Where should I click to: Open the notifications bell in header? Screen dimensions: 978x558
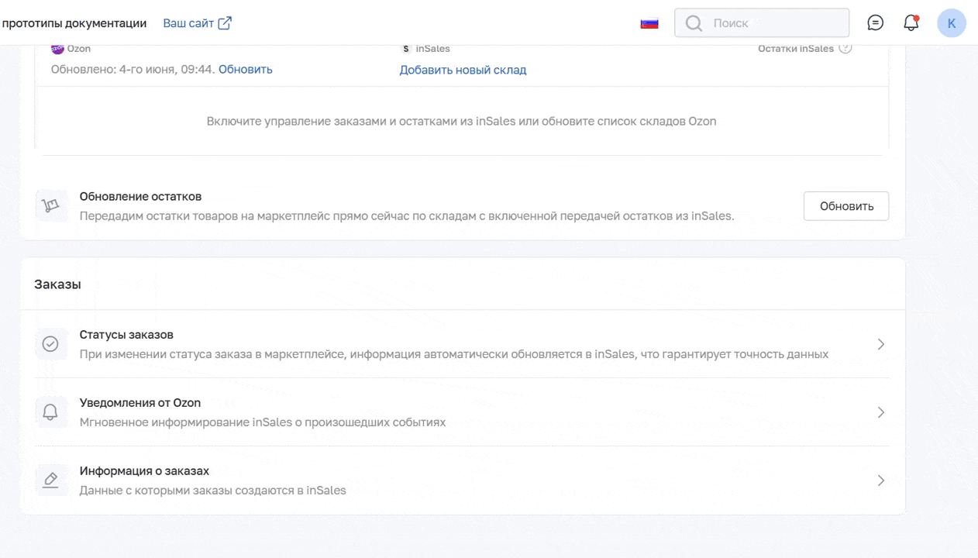[x=911, y=23]
